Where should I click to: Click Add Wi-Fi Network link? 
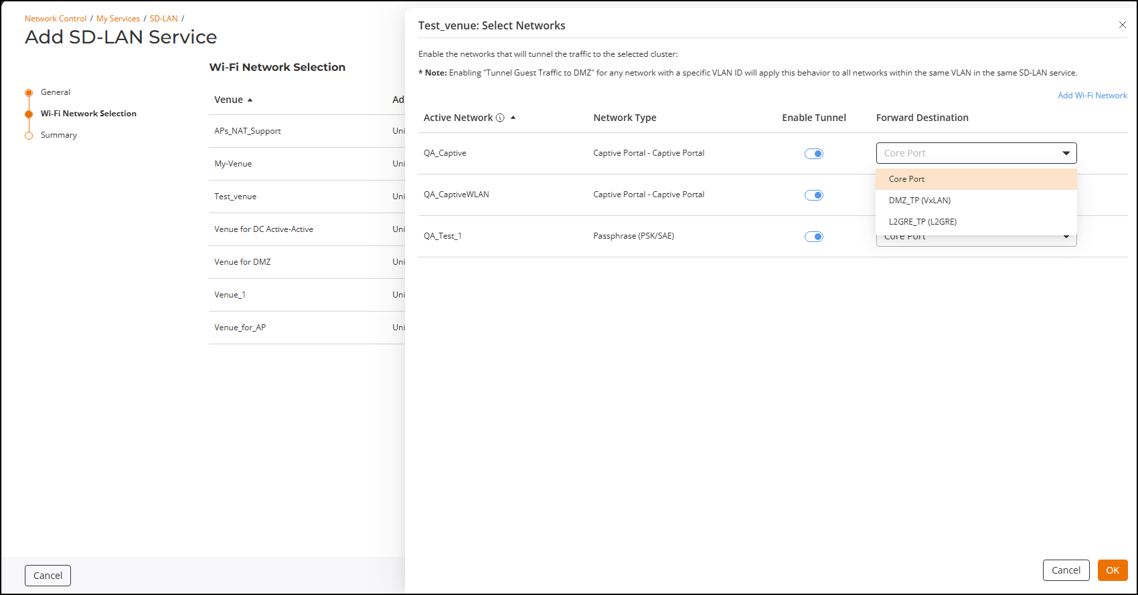[1092, 96]
